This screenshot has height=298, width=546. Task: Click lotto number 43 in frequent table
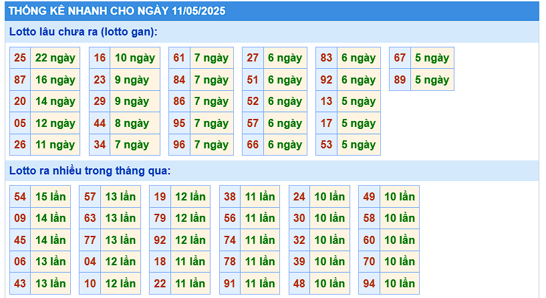(20, 283)
